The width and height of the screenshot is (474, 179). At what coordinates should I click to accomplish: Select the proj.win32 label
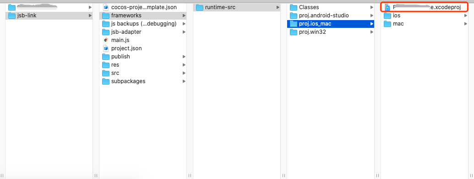point(312,32)
